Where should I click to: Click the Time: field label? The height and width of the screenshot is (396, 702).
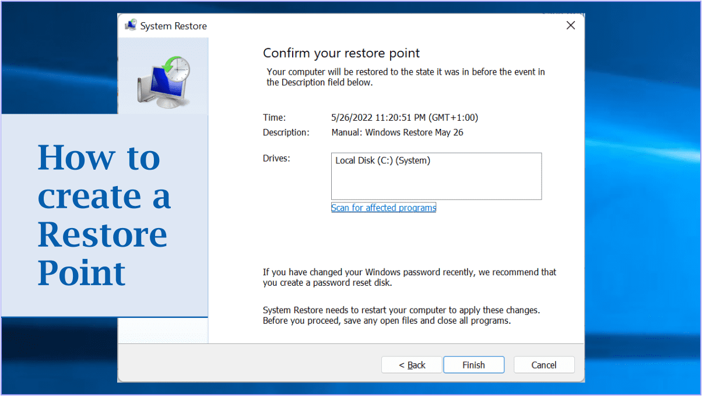coord(274,118)
